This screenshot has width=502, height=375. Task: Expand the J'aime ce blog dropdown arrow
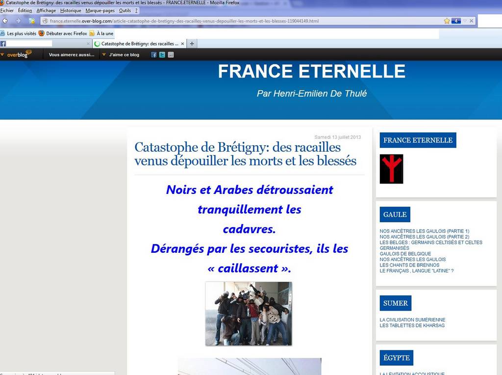coord(104,54)
